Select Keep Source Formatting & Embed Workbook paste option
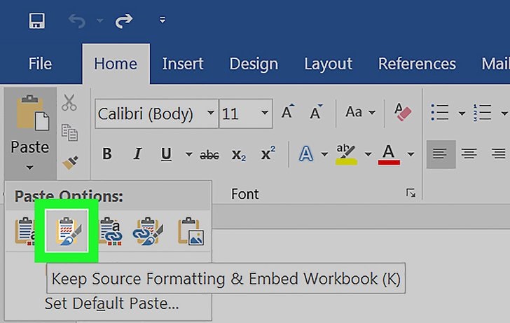The image size is (510, 323). point(67,231)
